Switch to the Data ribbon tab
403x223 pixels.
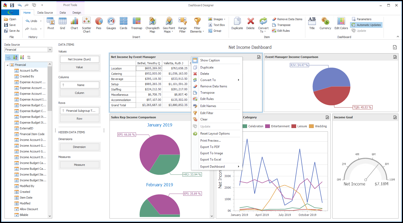tap(62, 13)
